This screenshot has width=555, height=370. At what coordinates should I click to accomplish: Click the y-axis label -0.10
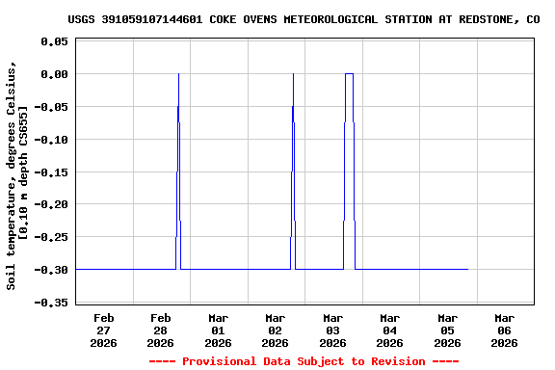[51, 140]
